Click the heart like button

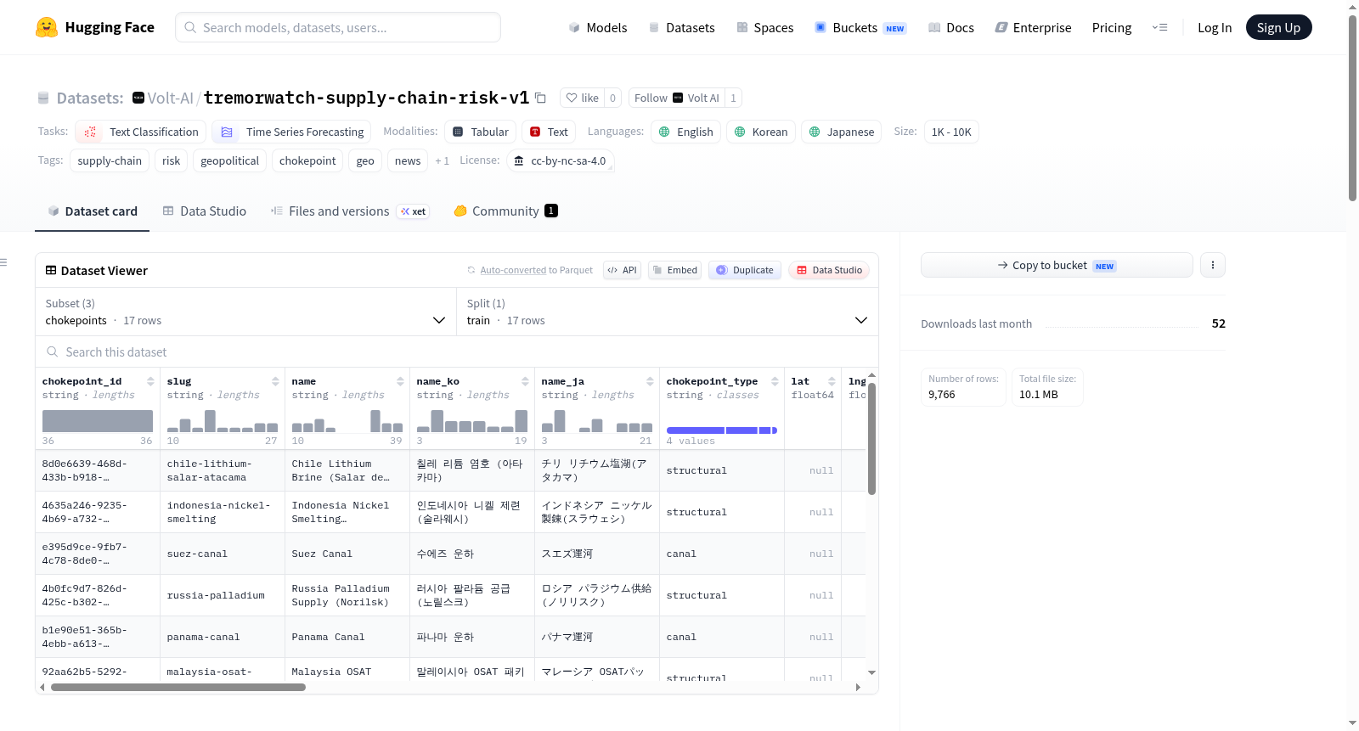click(583, 98)
